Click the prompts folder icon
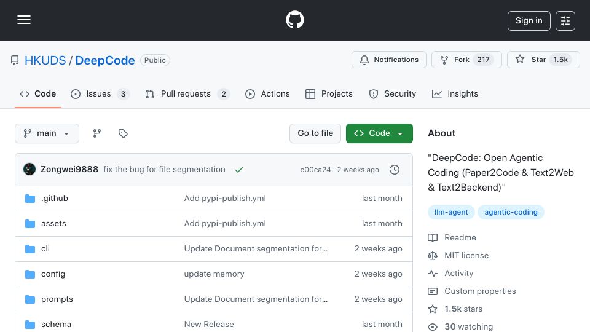 pyautogui.click(x=30, y=299)
